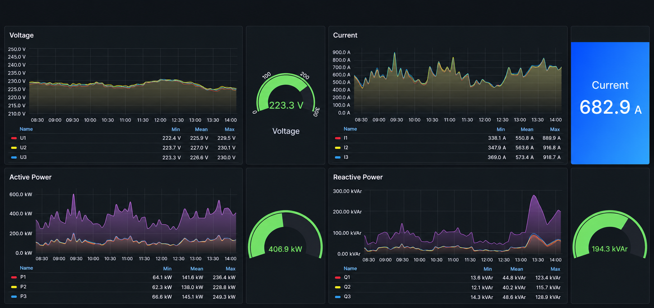Sort Active Power legend by Mean column
Image resolution: width=654 pixels, height=308 pixels.
197,269
